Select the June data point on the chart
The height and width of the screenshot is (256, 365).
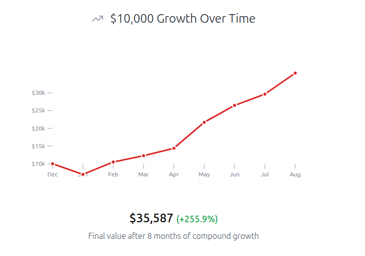pyautogui.click(x=235, y=105)
